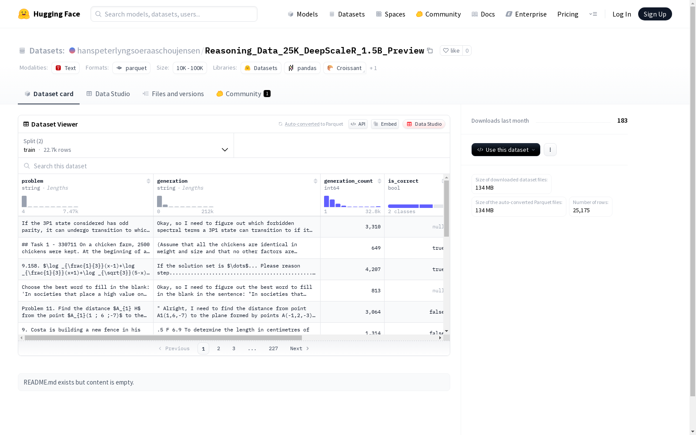The image size is (696, 435).
Task: Open the Embed button in viewer
Action: coord(385,124)
